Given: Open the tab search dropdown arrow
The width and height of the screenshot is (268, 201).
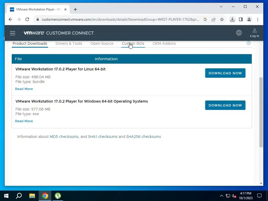Looking at the screenshot, I should pos(221,7).
